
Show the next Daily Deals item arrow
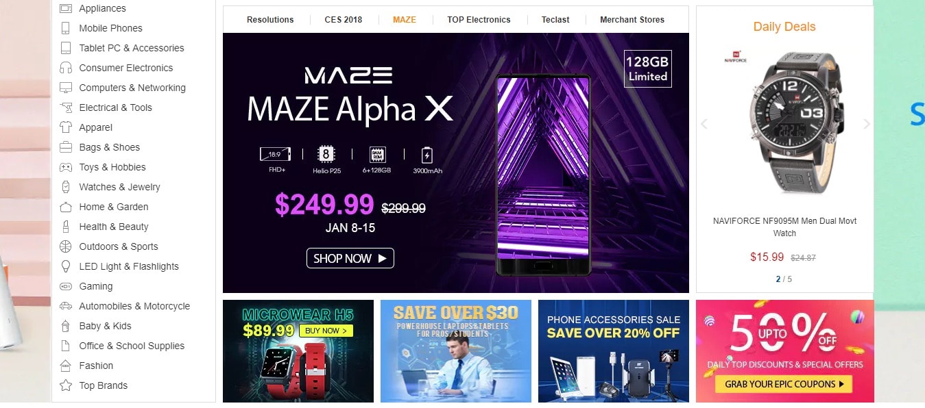coord(866,124)
